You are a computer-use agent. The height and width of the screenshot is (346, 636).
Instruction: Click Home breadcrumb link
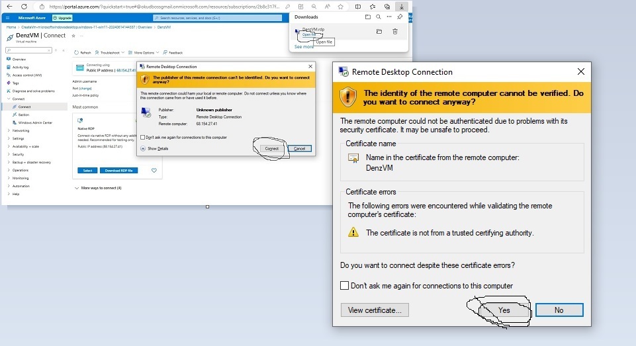pos(11,27)
